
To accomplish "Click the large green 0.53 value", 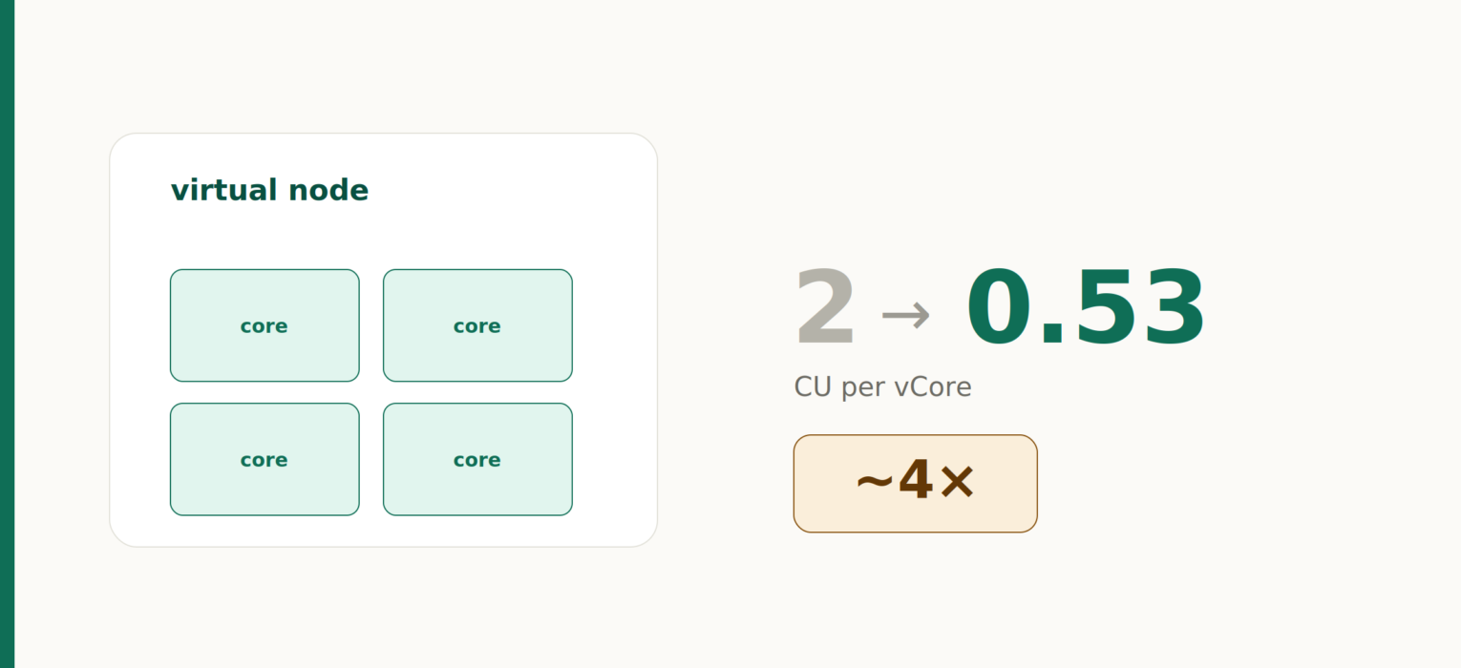I will (x=1087, y=308).
